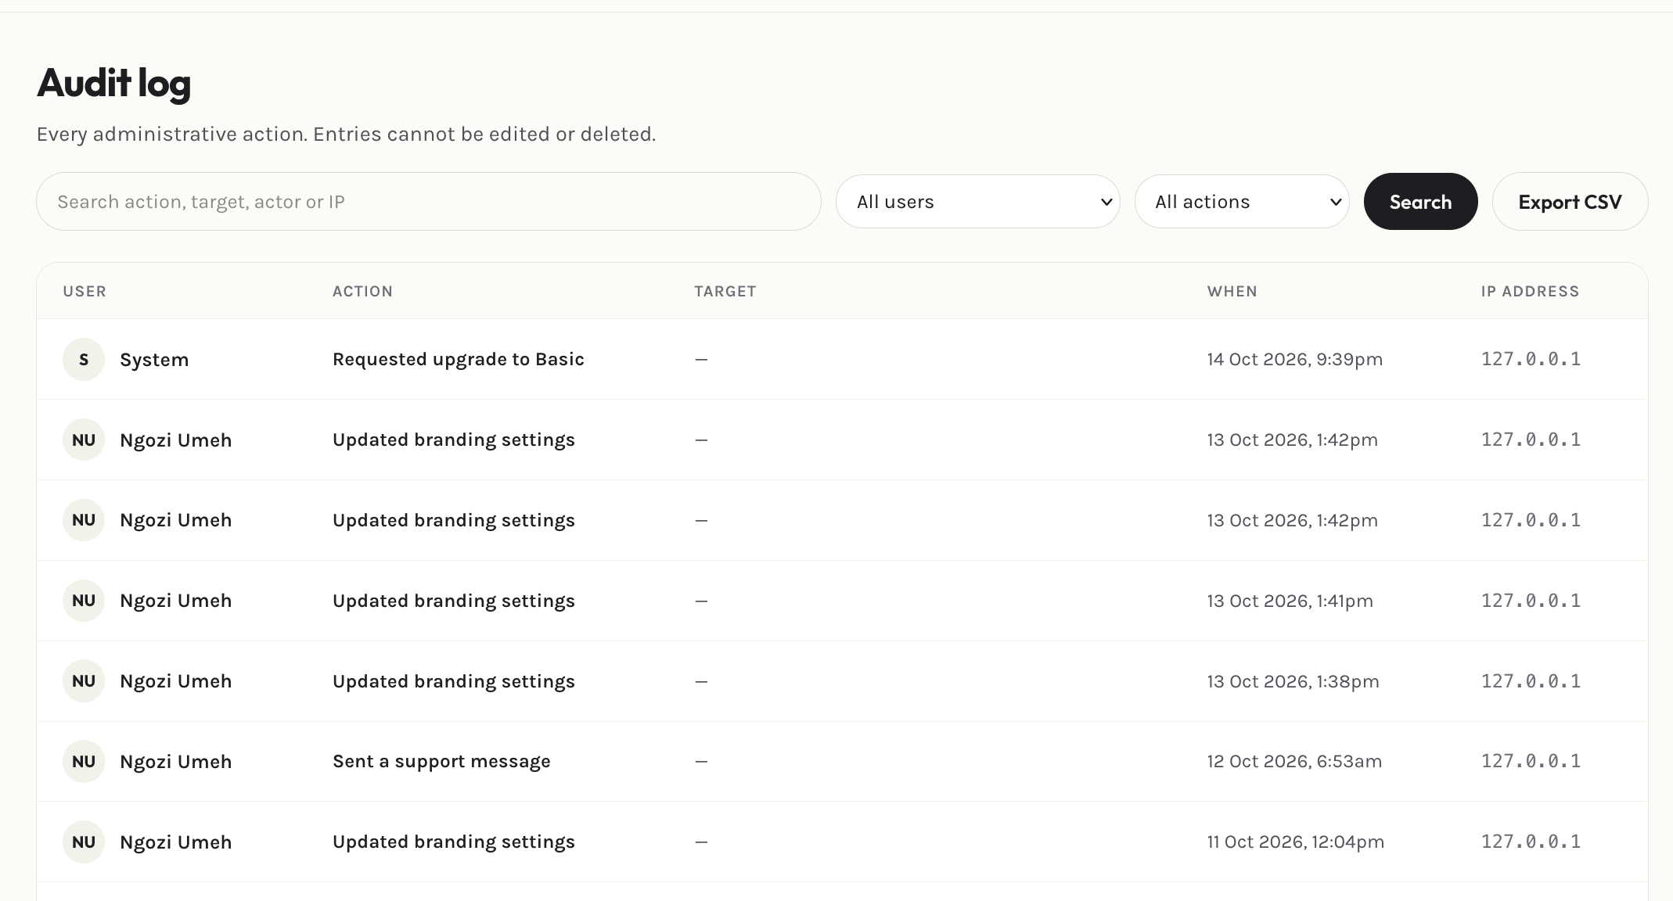Click the 13 Oct 2026, 1:41pm timestamp
Image resolution: width=1673 pixels, height=901 pixels.
[x=1290, y=601]
